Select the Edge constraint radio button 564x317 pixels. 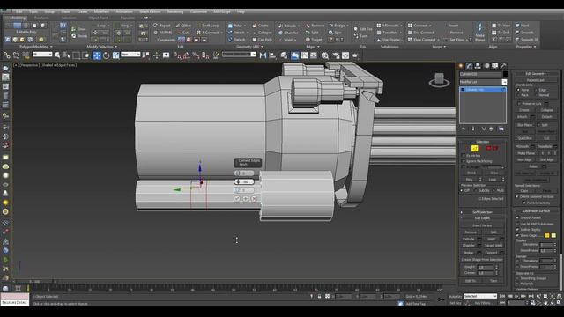pos(536,90)
